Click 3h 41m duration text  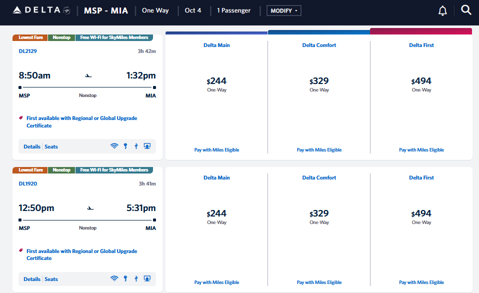pyautogui.click(x=147, y=183)
